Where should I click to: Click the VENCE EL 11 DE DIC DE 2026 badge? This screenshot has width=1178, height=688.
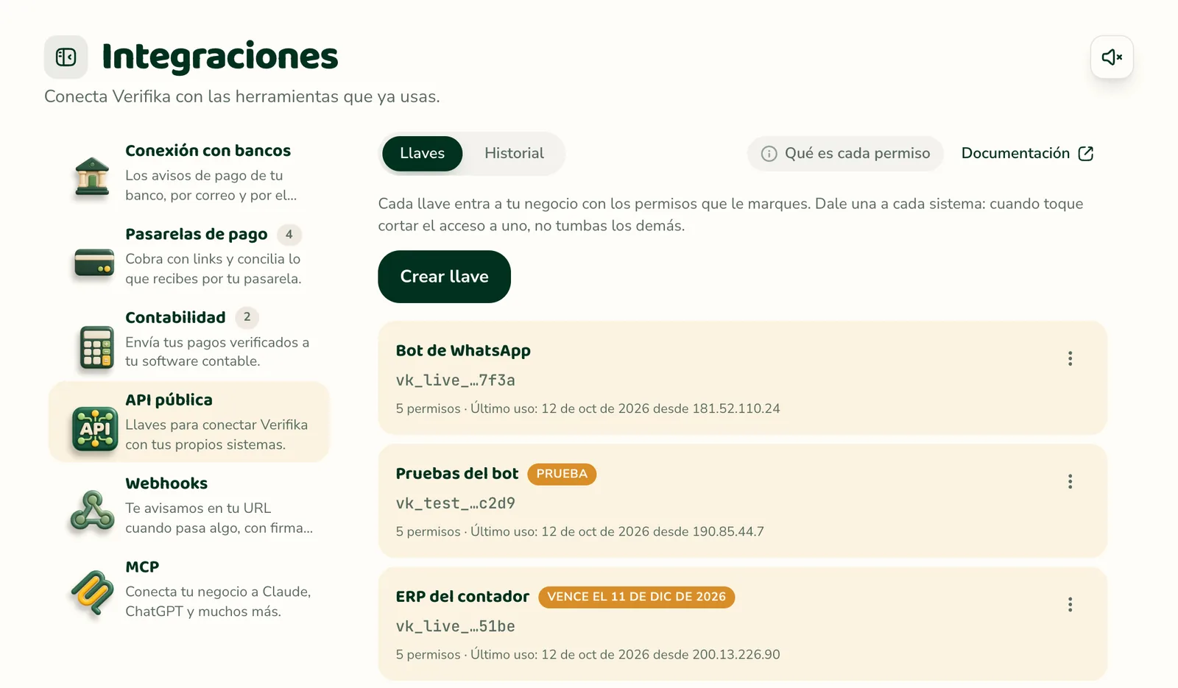[636, 597]
